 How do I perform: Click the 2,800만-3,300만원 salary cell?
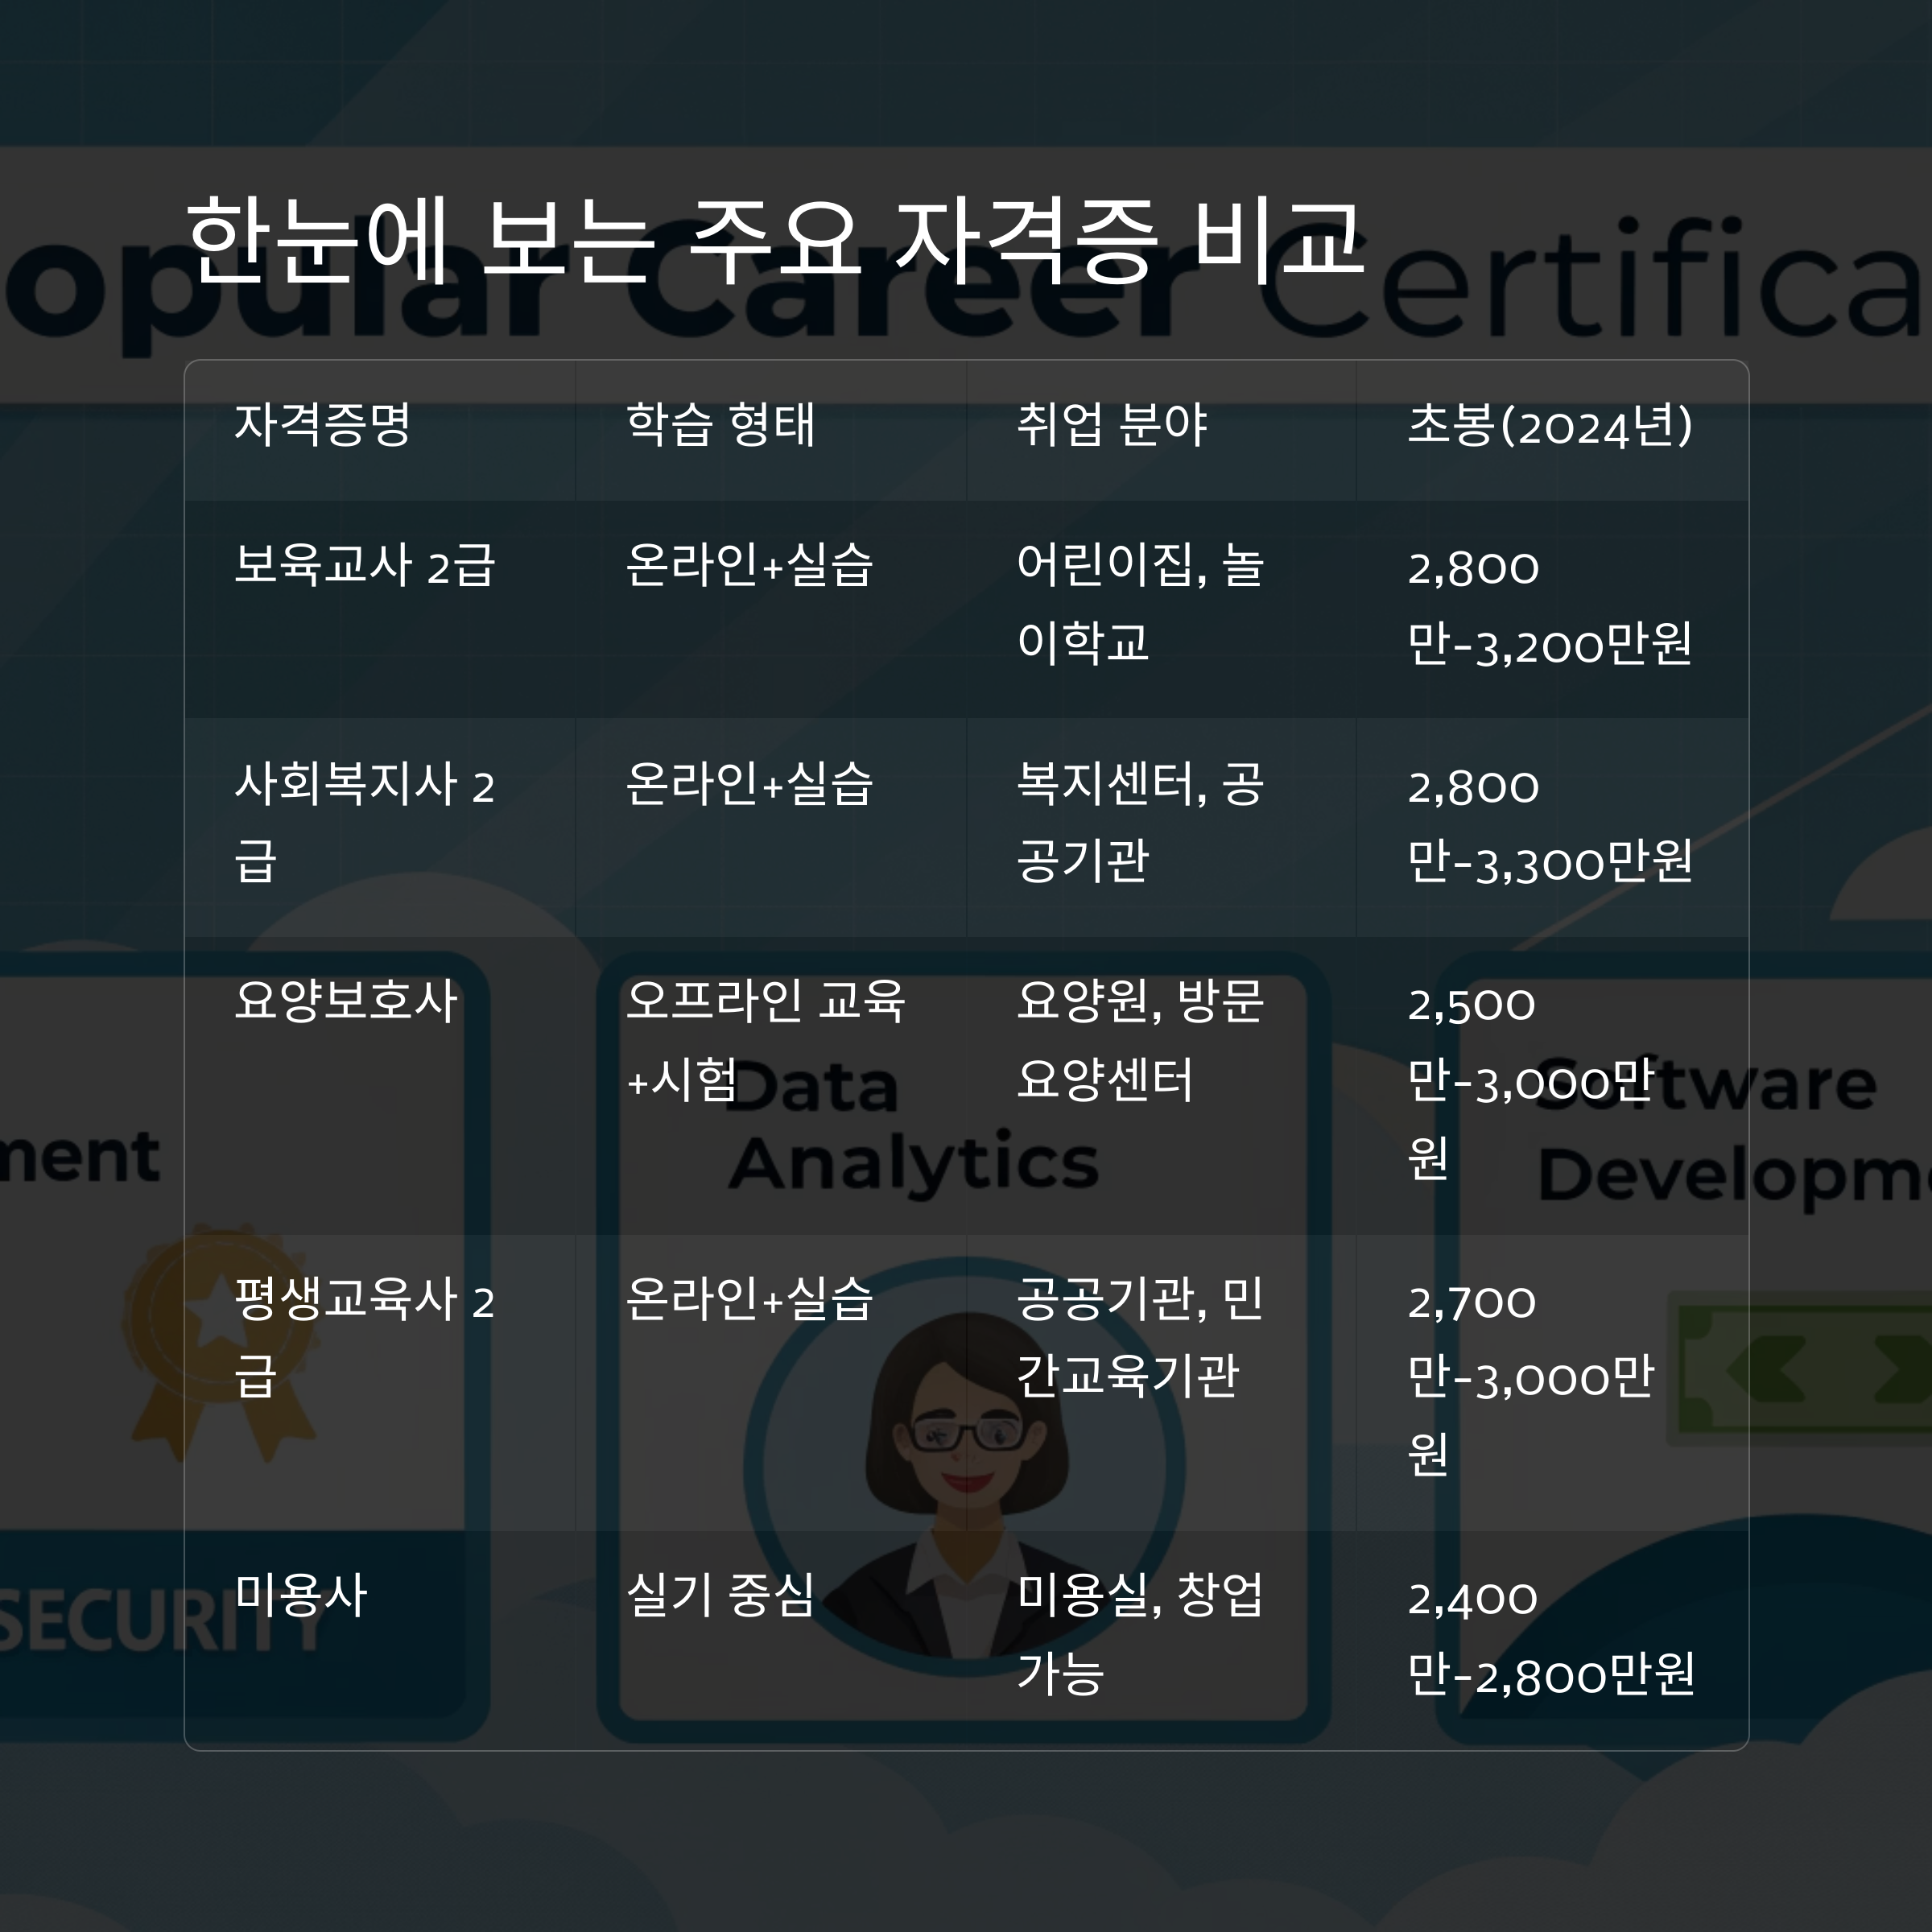coord(1549,823)
